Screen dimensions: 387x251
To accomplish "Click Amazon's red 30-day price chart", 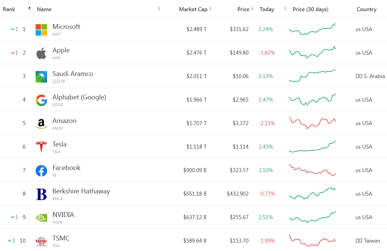I will point(312,123).
